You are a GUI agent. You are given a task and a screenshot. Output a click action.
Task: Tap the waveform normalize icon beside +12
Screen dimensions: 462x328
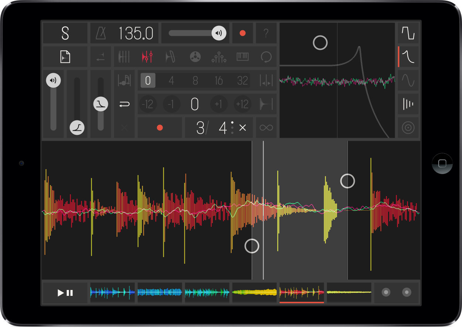point(266,105)
